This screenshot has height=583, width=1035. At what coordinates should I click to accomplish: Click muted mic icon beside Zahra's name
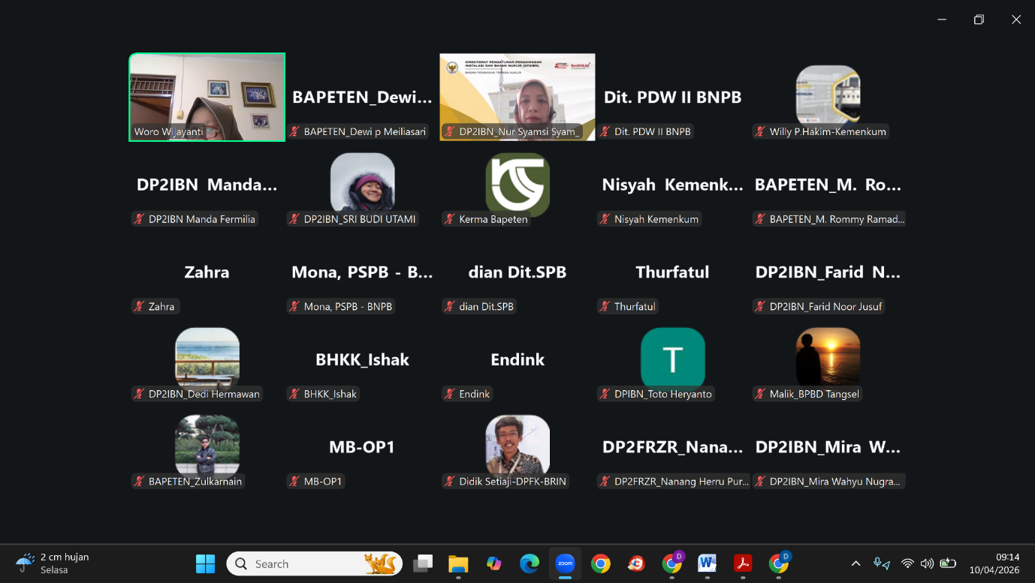[x=139, y=306]
